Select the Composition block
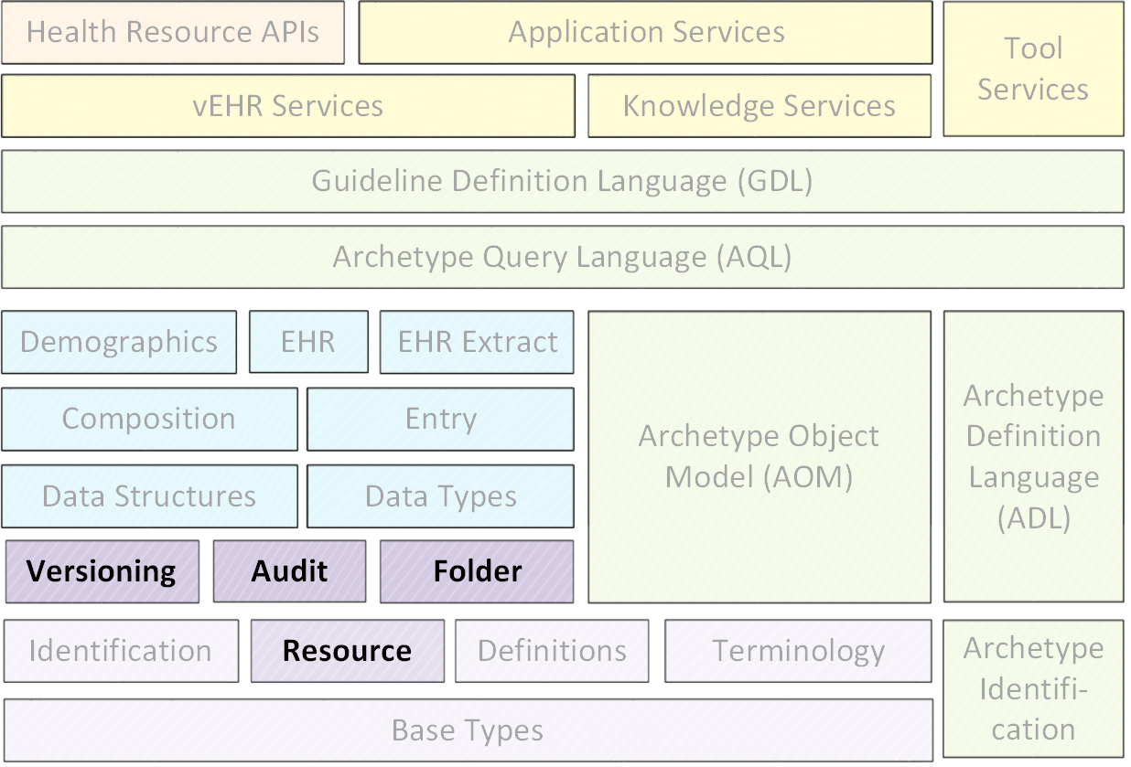The height and width of the screenshot is (767, 1131). (149, 420)
